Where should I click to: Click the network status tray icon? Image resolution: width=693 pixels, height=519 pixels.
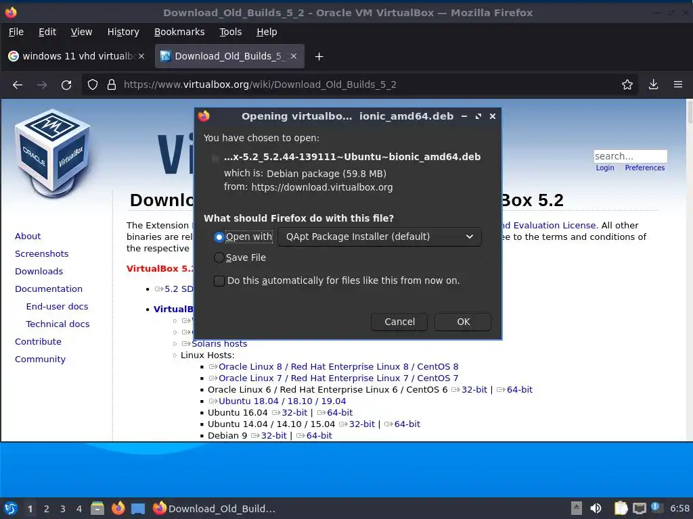point(639,508)
